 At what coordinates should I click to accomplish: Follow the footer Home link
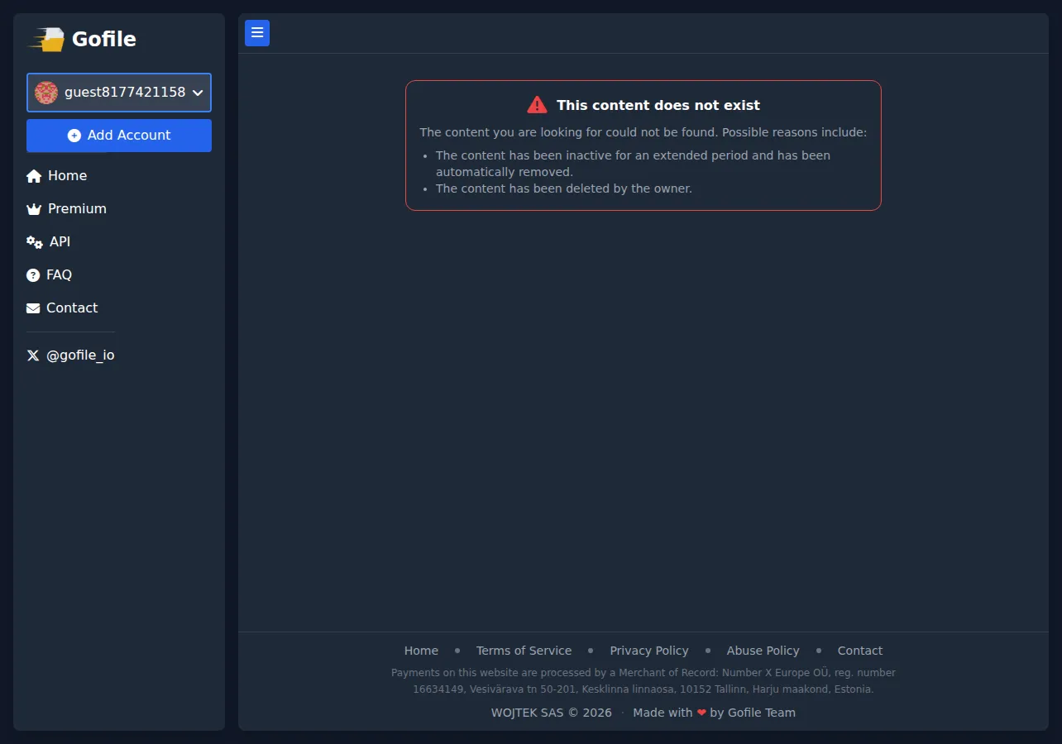(421, 651)
